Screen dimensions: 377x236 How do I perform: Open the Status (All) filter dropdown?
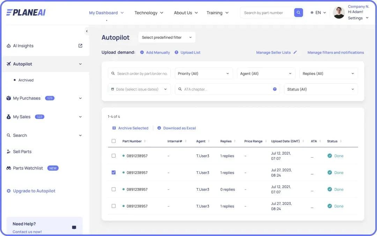(x=320, y=89)
